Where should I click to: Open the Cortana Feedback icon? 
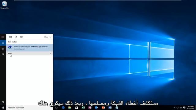(x=3, y=54)
